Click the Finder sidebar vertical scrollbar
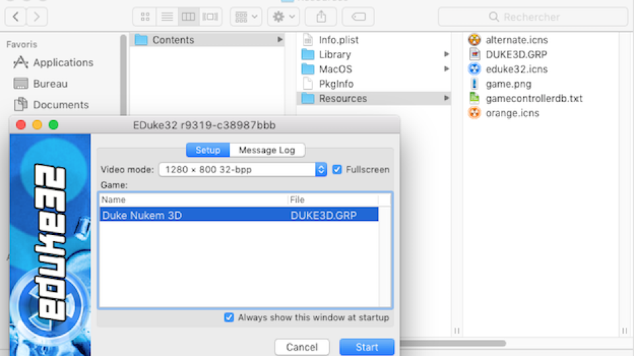634x356 pixels. click(x=123, y=75)
